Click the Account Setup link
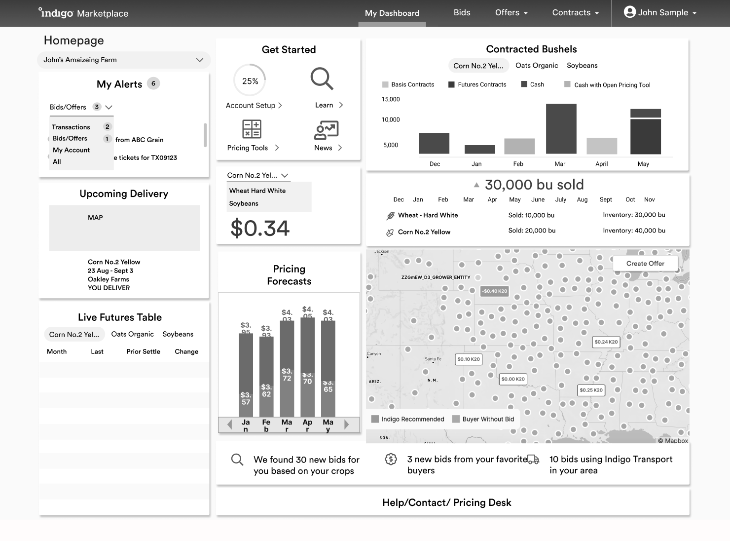The image size is (730, 541). (x=251, y=105)
